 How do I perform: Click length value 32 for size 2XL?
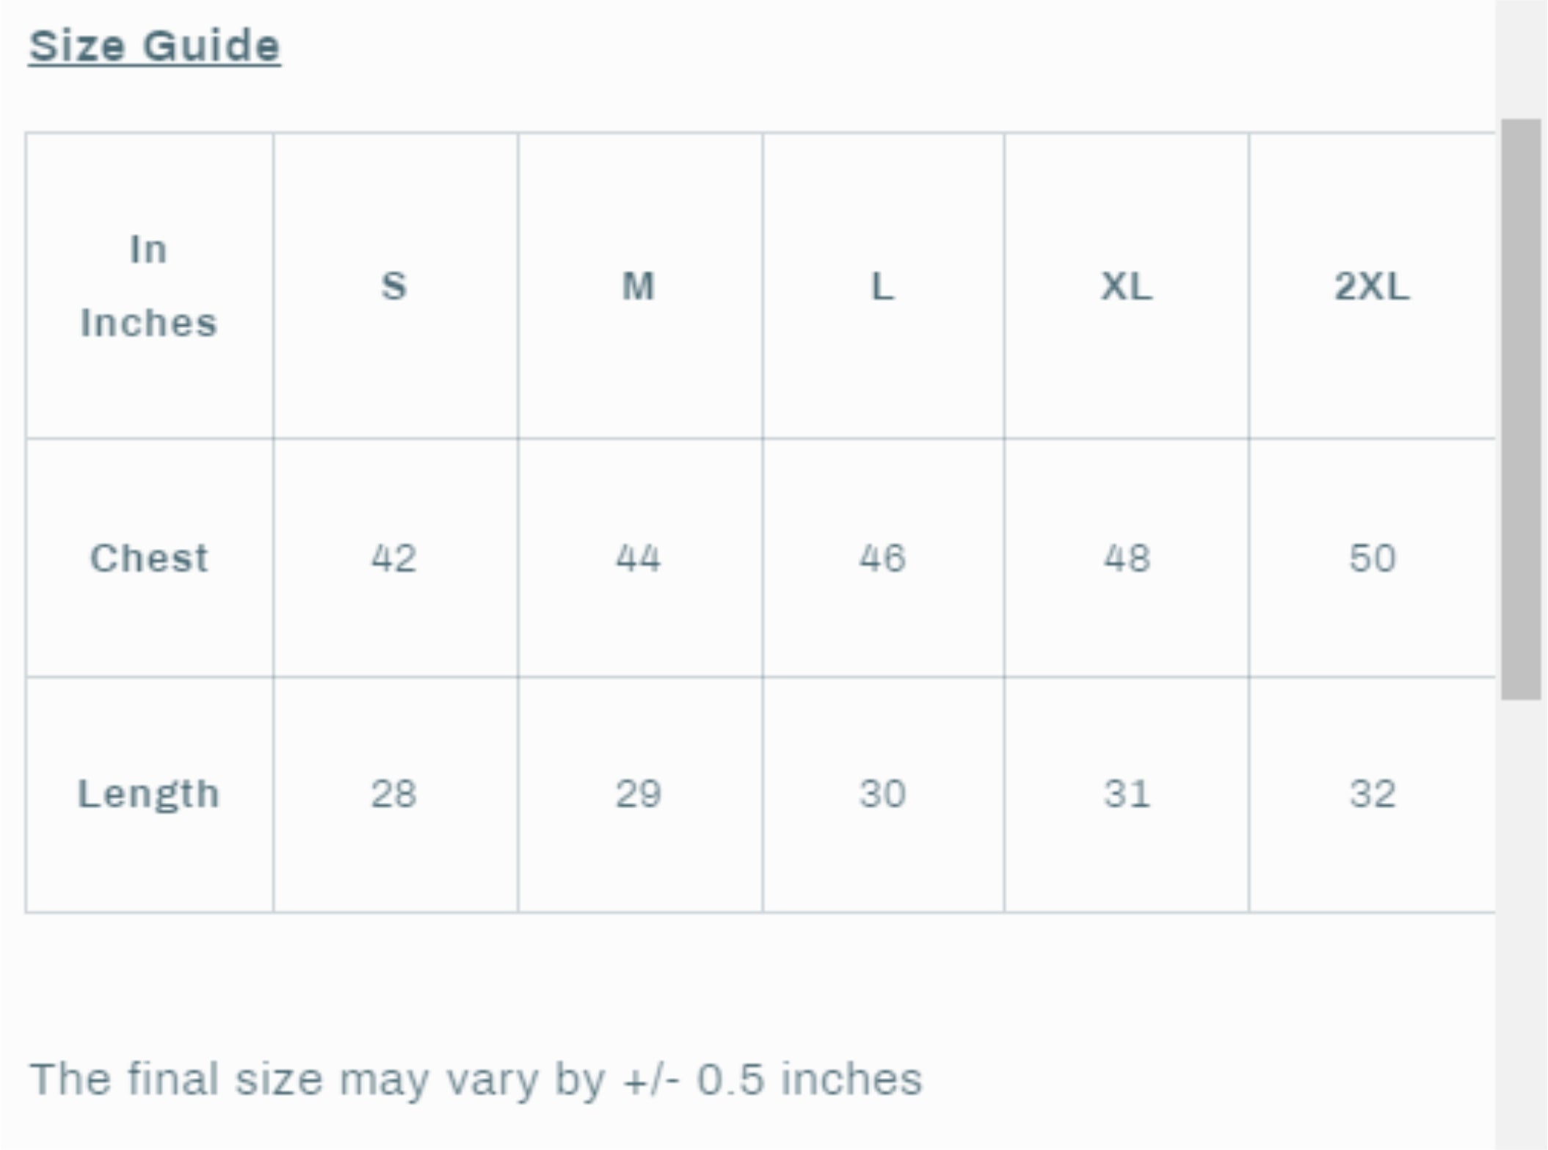[1371, 794]
